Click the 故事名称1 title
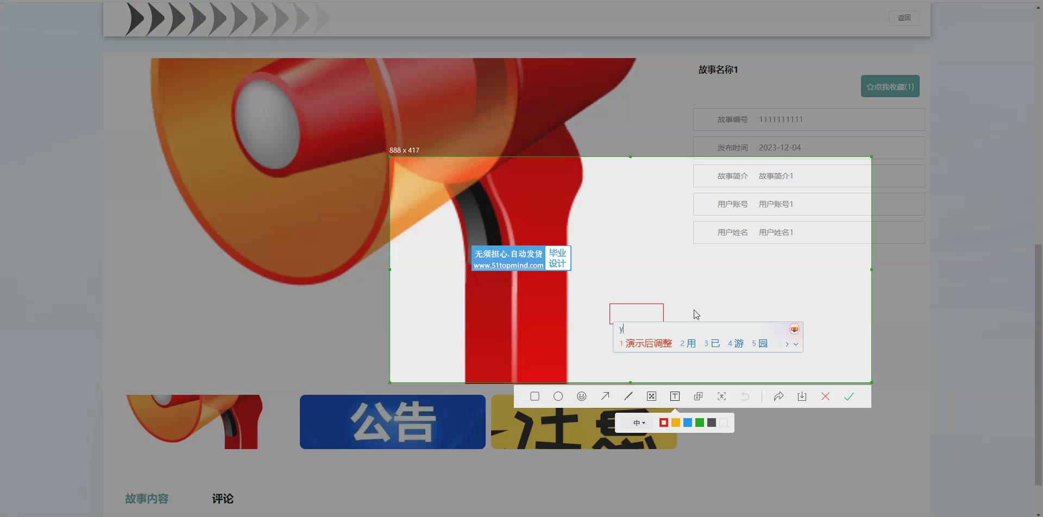 (x=718, y=70)
